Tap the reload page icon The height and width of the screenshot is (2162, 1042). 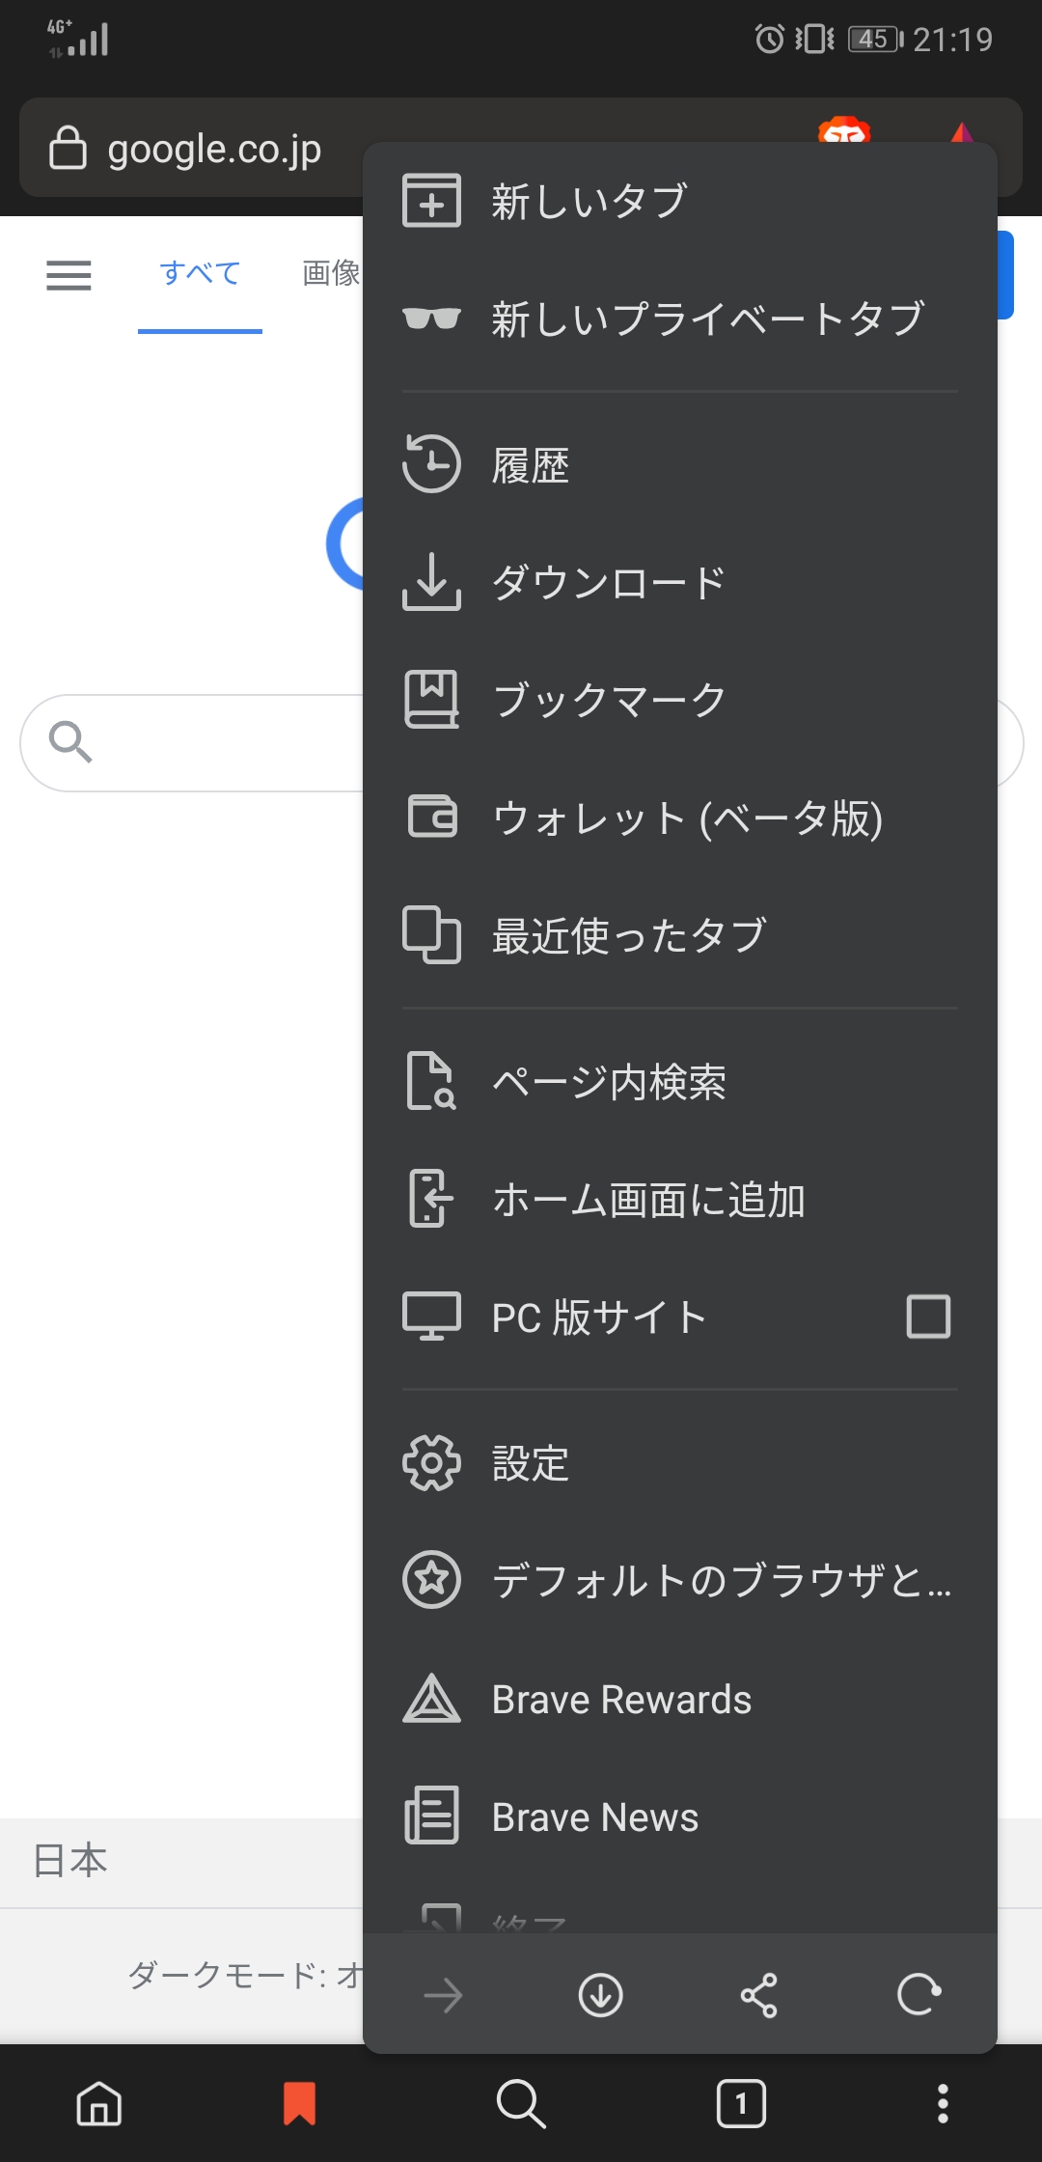[x=919, y=1995]
